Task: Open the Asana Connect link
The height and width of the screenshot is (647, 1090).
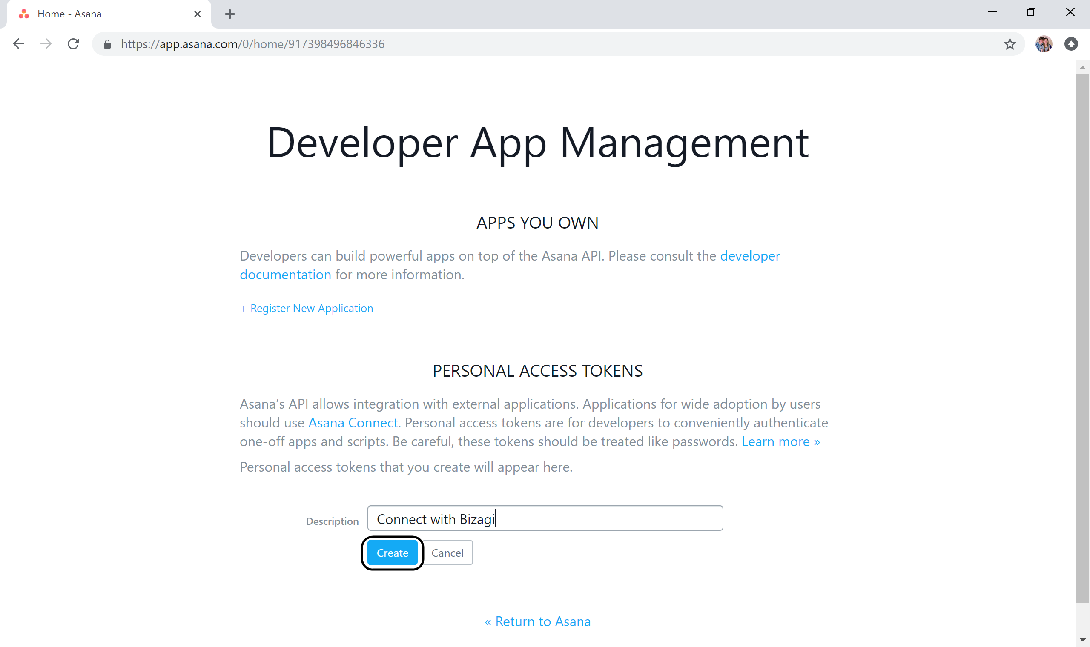Action: pyautogui.click(x=353, y=423)
